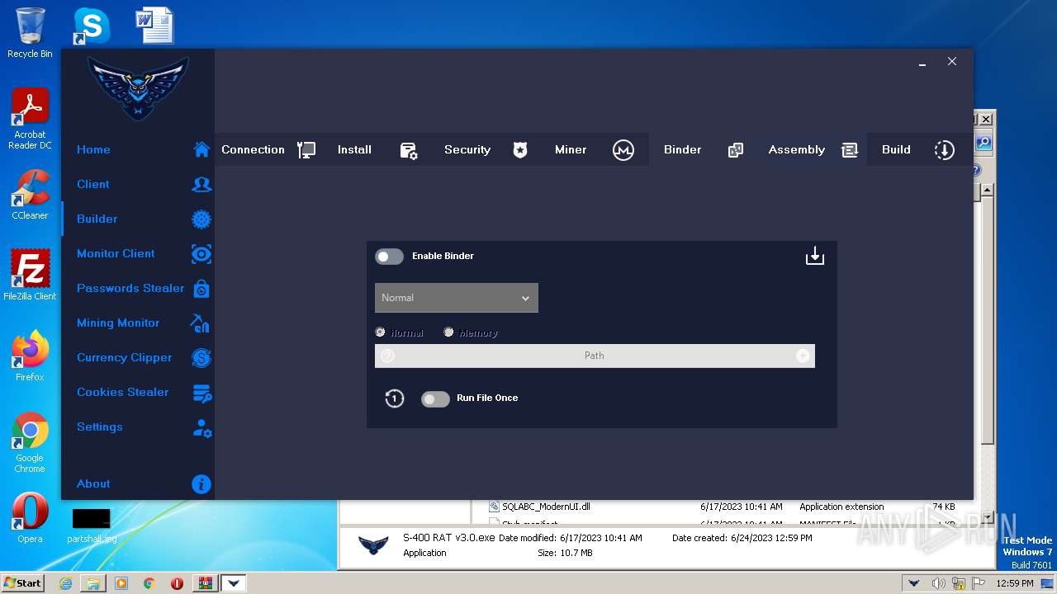Open the About info icon

[x=201, y=483]
